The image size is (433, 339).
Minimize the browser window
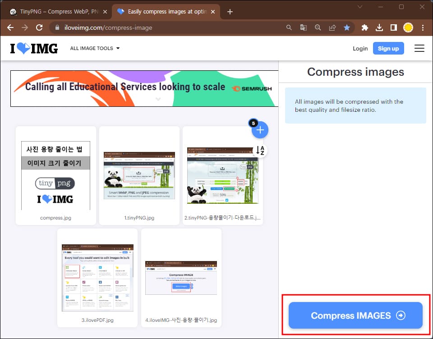click(x=381, y=7)
